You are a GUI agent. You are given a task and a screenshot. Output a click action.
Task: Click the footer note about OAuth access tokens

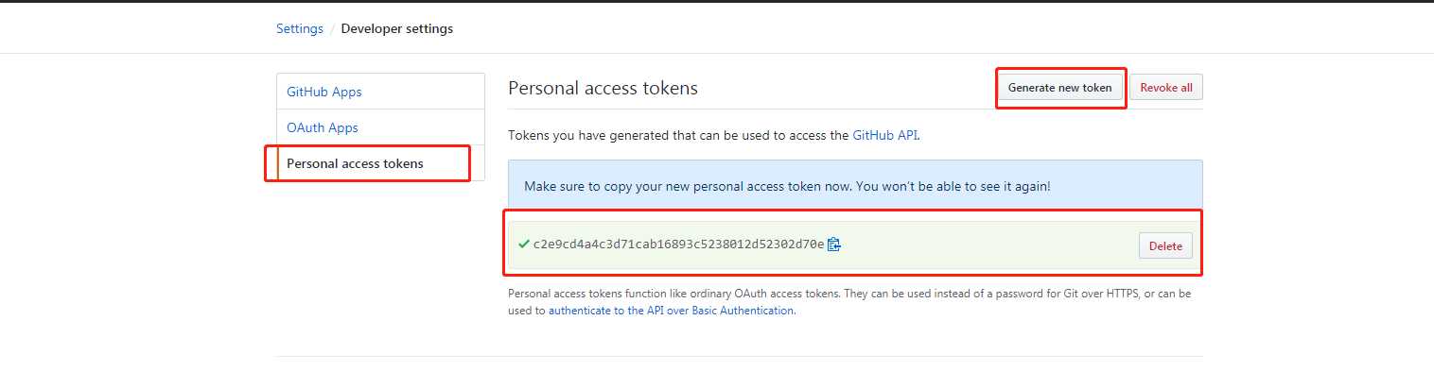(x=849, y=301)
